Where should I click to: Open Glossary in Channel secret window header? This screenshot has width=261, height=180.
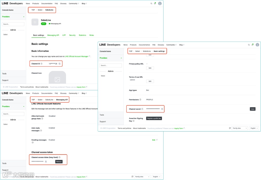(161, 45)
